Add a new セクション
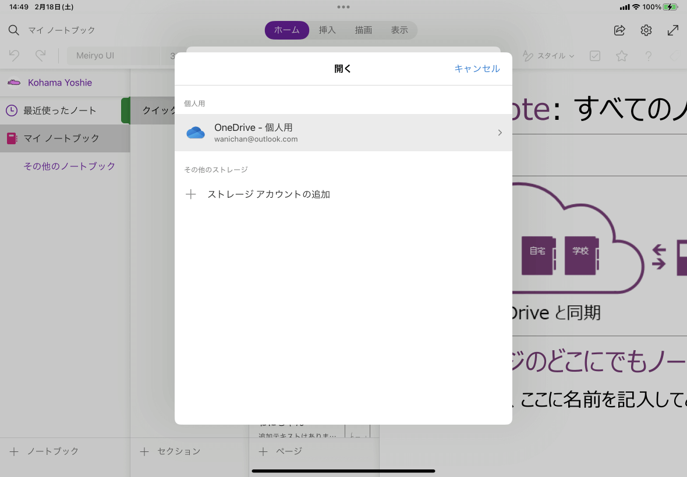Viewport: 687px width, 477px height. click(170, 451)
